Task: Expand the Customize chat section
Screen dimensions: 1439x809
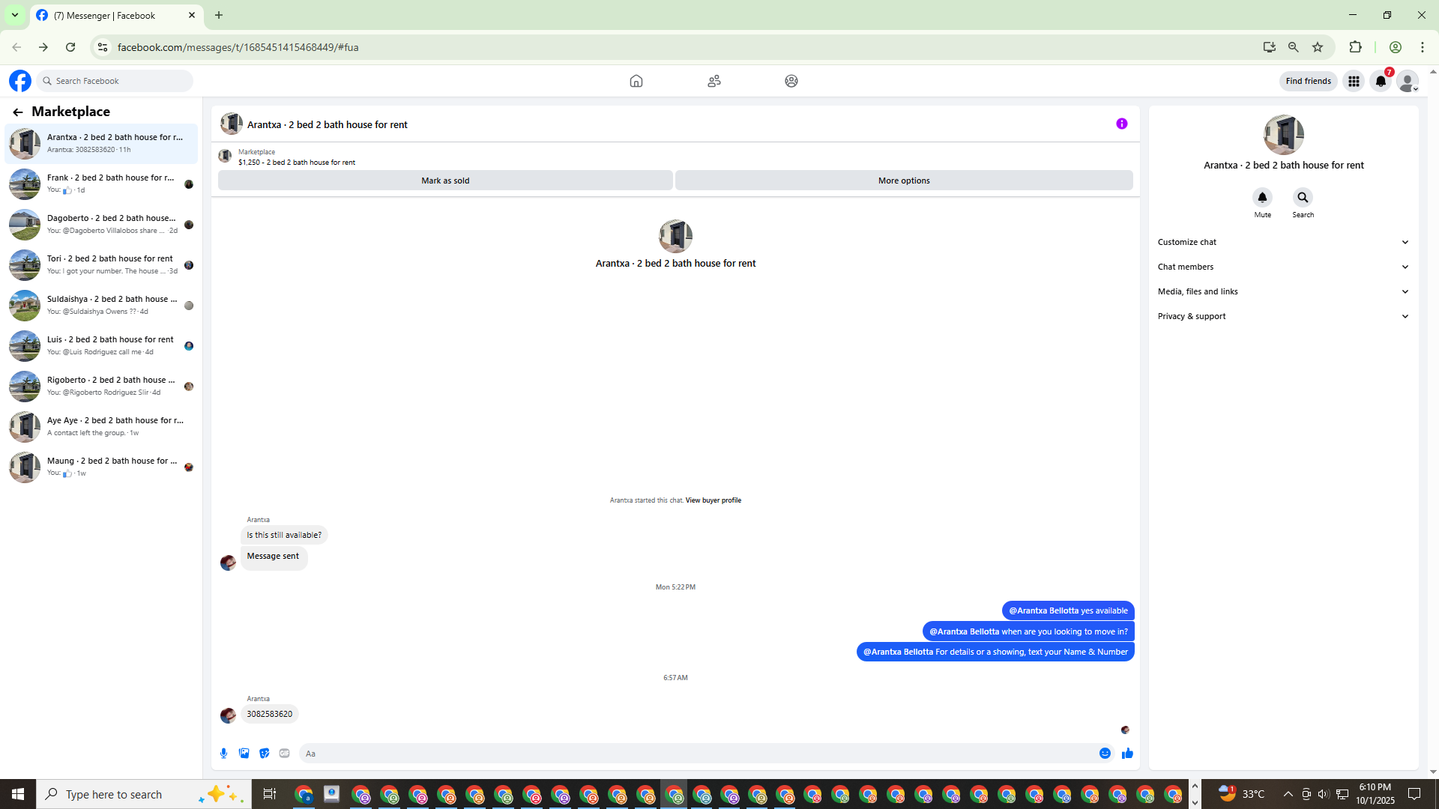Action: (1283, 242)
